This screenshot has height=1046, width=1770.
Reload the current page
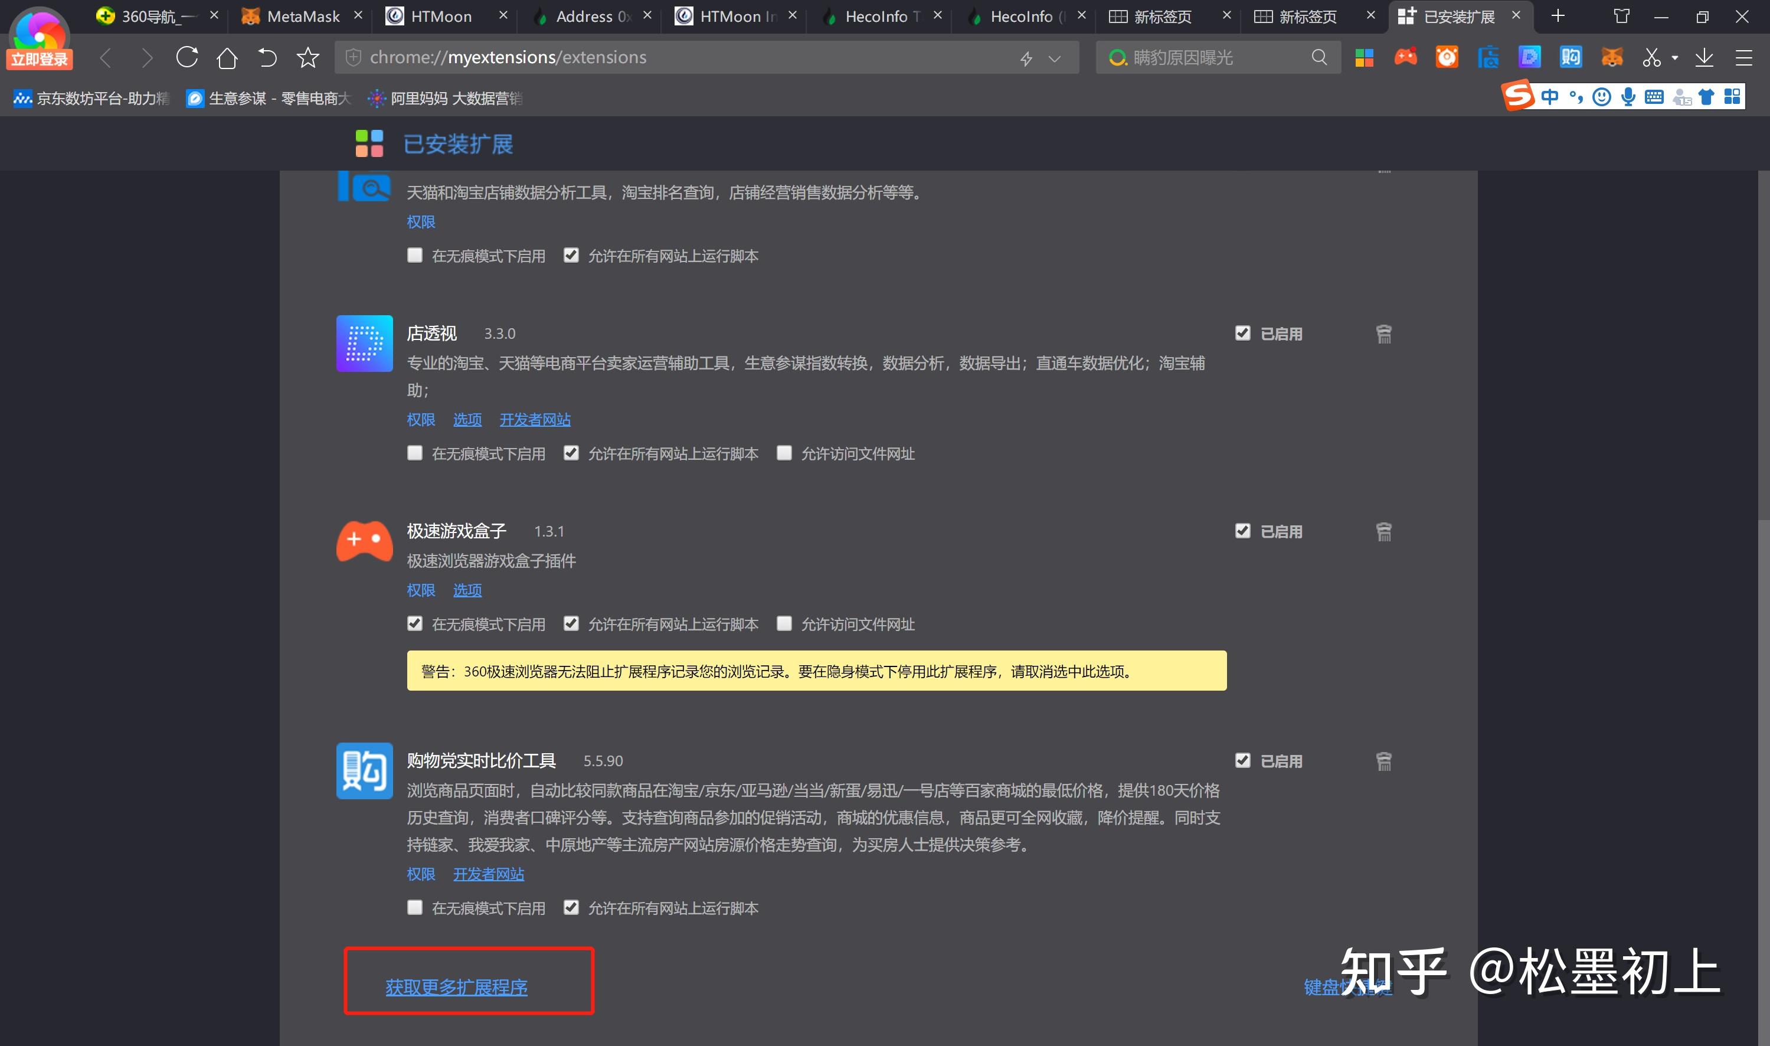(187, 57)
